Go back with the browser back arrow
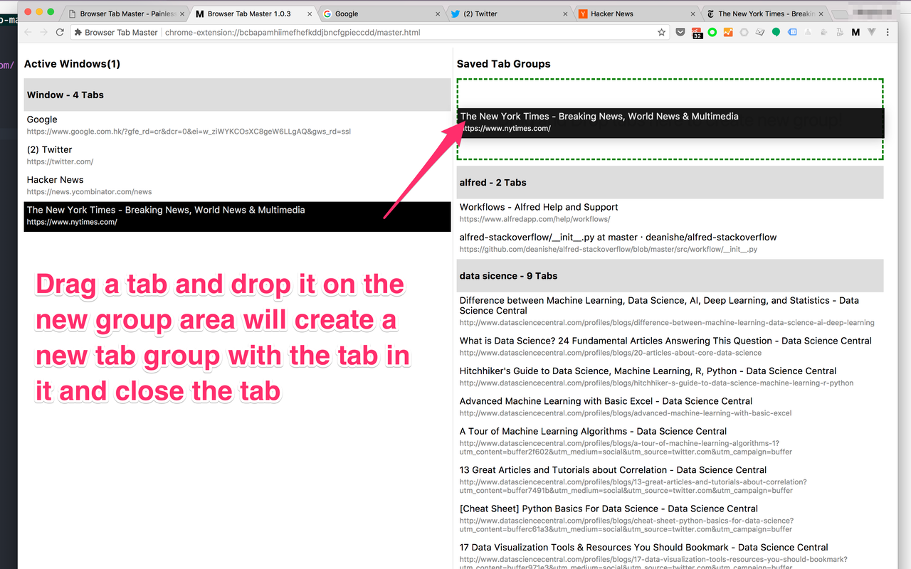Screen dimensions: 911x569 [x=28, y=32]
